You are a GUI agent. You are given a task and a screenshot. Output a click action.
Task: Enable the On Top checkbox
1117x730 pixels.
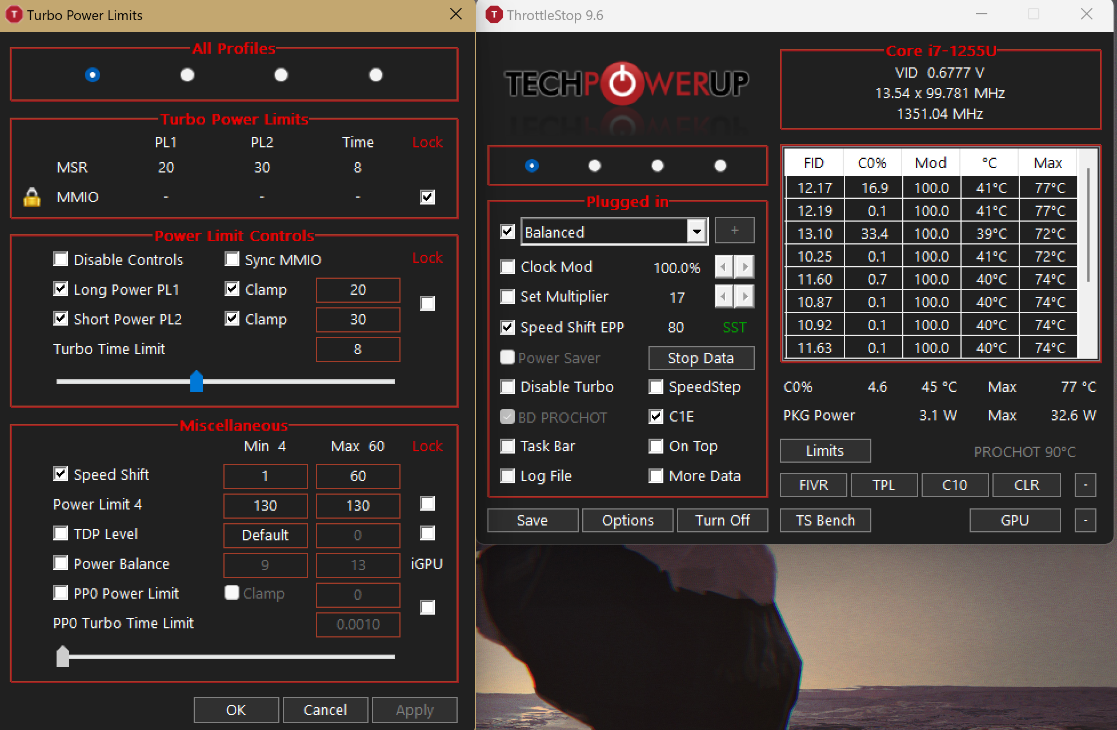[x=656, y=446]
